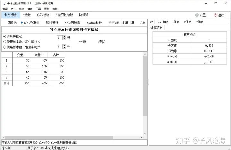Click the 卡方值 result 9.375

tap(209, 46)
